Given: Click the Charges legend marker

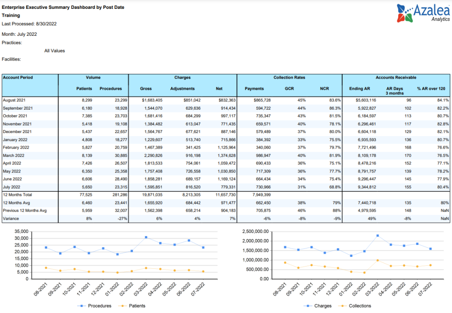Looking at the screenshot, I should tap(308, 306).
